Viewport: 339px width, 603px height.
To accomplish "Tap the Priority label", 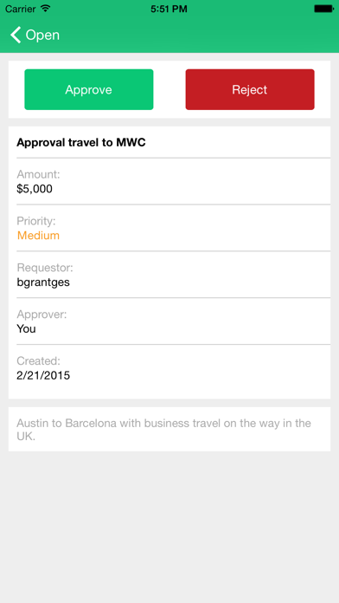I will click(x=36, y=221).
